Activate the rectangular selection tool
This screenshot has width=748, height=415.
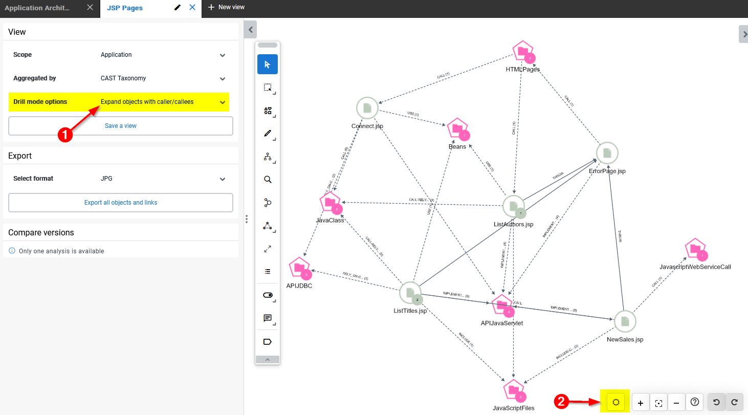tap(268, 88)
